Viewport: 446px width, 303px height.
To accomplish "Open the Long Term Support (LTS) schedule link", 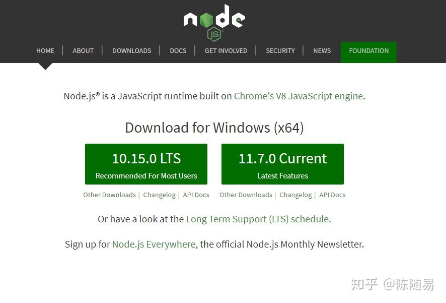I will [258, 219].
